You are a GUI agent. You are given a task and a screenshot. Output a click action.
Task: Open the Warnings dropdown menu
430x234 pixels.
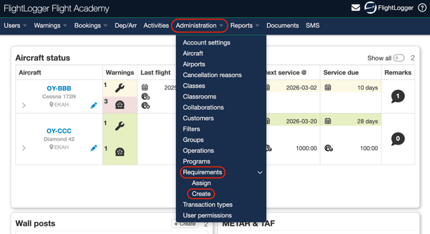click(x=50, y=26)
